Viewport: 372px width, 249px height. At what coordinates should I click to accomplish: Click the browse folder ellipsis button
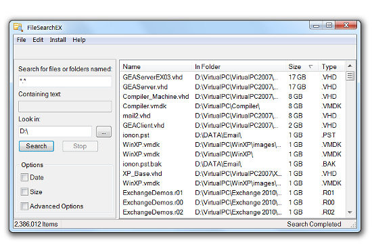(x=103, y=131)
